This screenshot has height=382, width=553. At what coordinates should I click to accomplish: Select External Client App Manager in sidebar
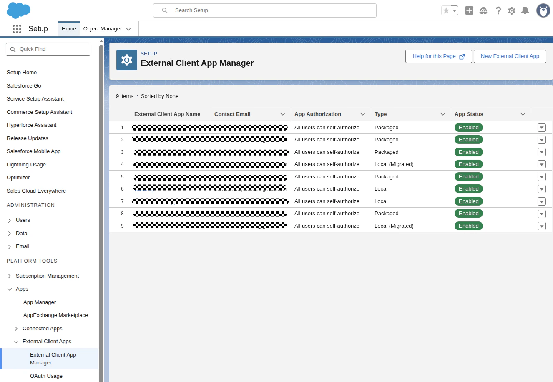pyautogui.click(x=53, y=359)
